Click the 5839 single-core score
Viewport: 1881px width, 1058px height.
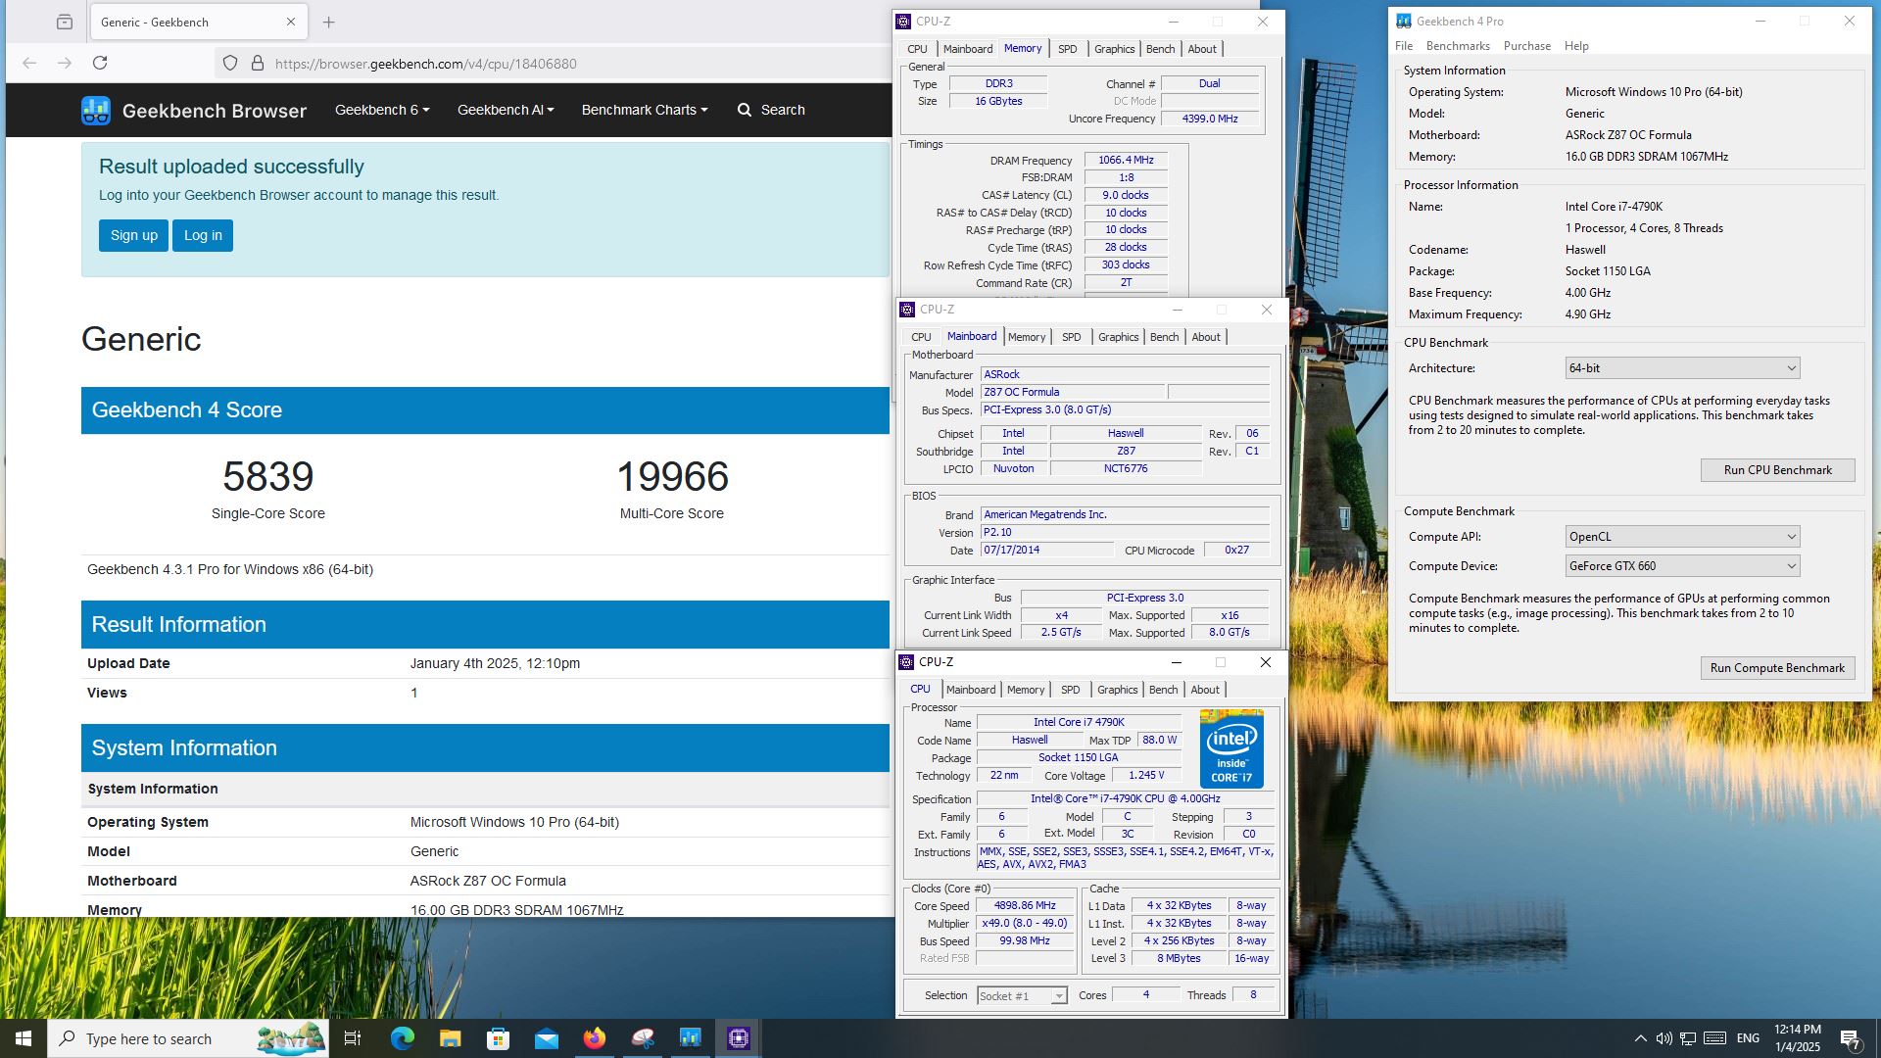click(x=268, y=477)
